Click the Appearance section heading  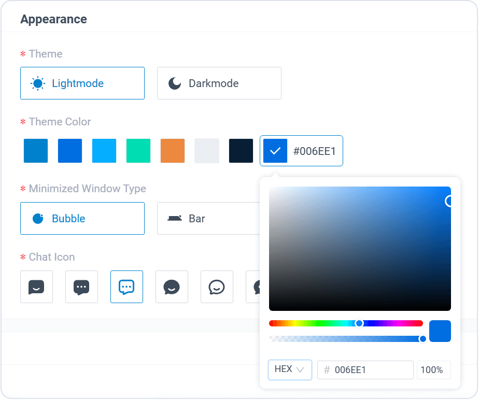54,19
